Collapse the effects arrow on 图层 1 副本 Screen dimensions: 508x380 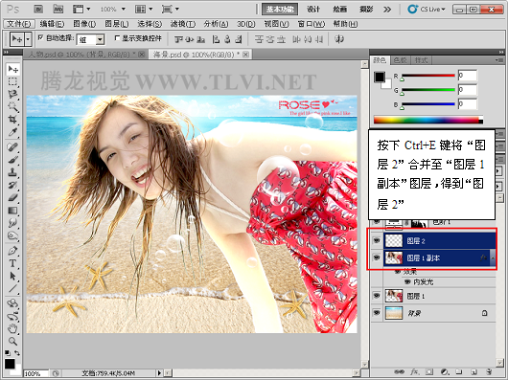point(493,257)
